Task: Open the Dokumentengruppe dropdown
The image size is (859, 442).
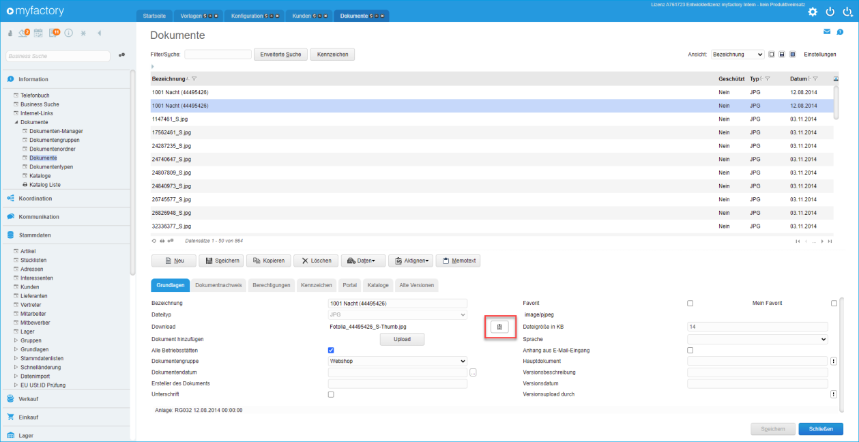Action: click(398, 361)
